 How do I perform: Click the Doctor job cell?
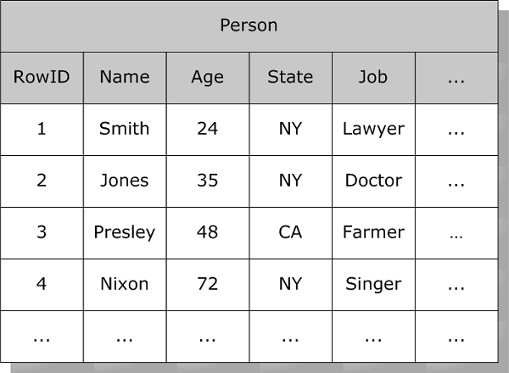tap(373, 181)
